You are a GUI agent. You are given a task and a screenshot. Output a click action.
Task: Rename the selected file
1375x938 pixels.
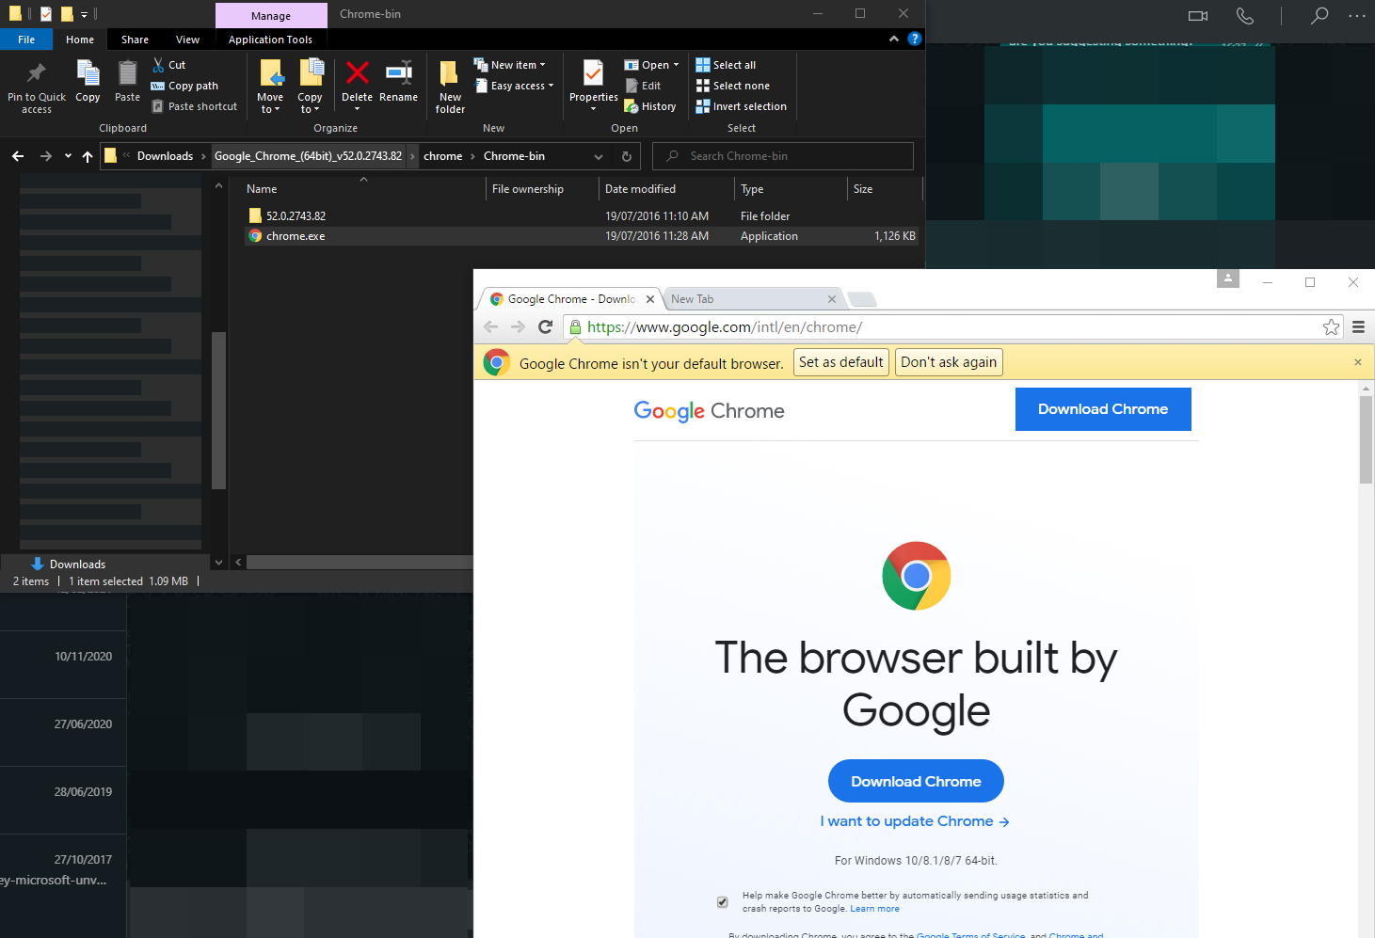(399, 82)
